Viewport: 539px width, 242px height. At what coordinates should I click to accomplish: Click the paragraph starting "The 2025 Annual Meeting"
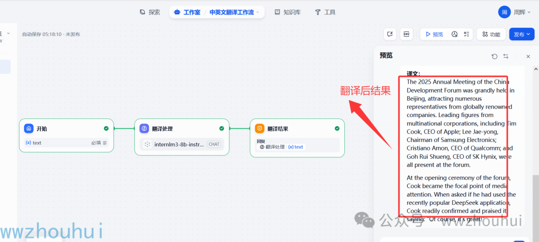(x=461, y=123)
